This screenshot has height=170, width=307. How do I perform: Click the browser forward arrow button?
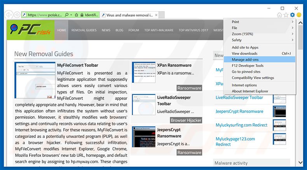coord(17,15)
